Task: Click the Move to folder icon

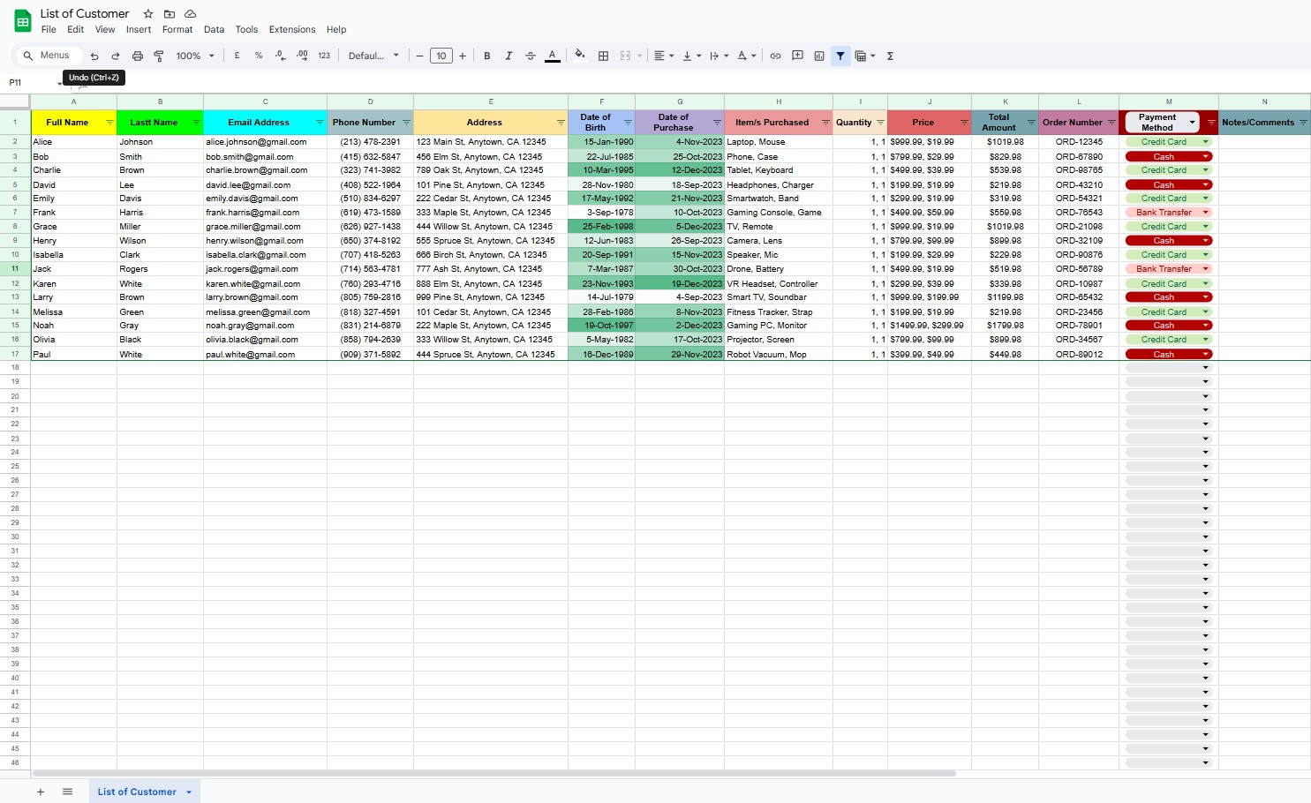Action: tap(170, 14)
